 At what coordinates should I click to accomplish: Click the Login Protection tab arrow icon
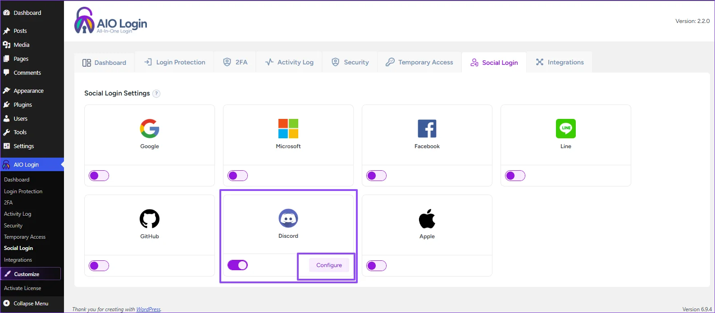tap(148, 62)
